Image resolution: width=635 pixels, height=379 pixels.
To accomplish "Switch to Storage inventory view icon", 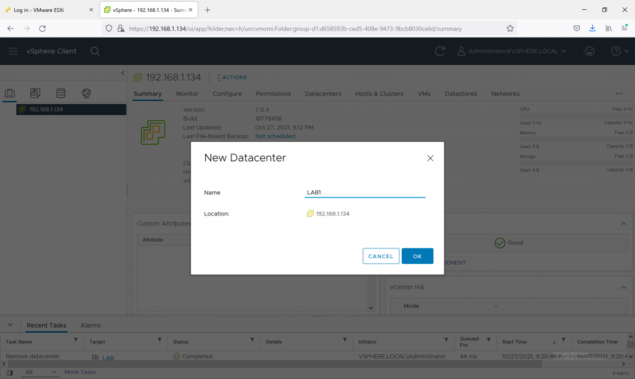I will coord(61,94).
